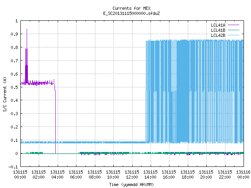Image resolution: width=251 pixels, height=188 pixels.
Task: Click the dense blue LCL42B block around 17:30
Action: 183,91
